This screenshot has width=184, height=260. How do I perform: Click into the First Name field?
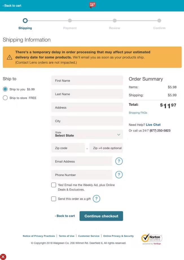(87, 80)
